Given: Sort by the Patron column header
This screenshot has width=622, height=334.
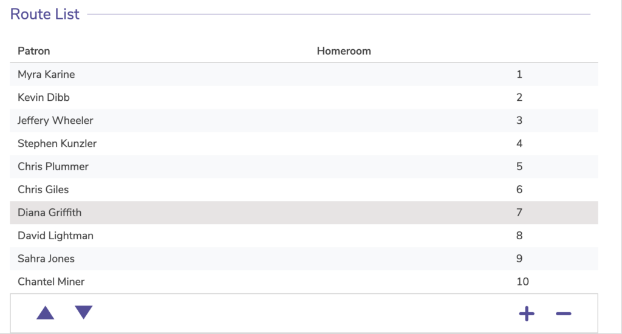Looking at the screenshot, I should 34,51.
